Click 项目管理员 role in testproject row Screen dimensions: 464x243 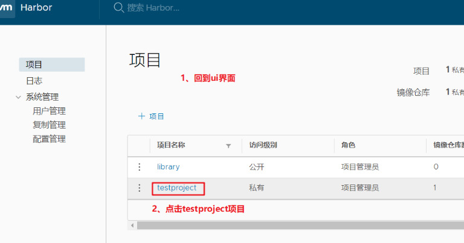[x=360, y=188]
